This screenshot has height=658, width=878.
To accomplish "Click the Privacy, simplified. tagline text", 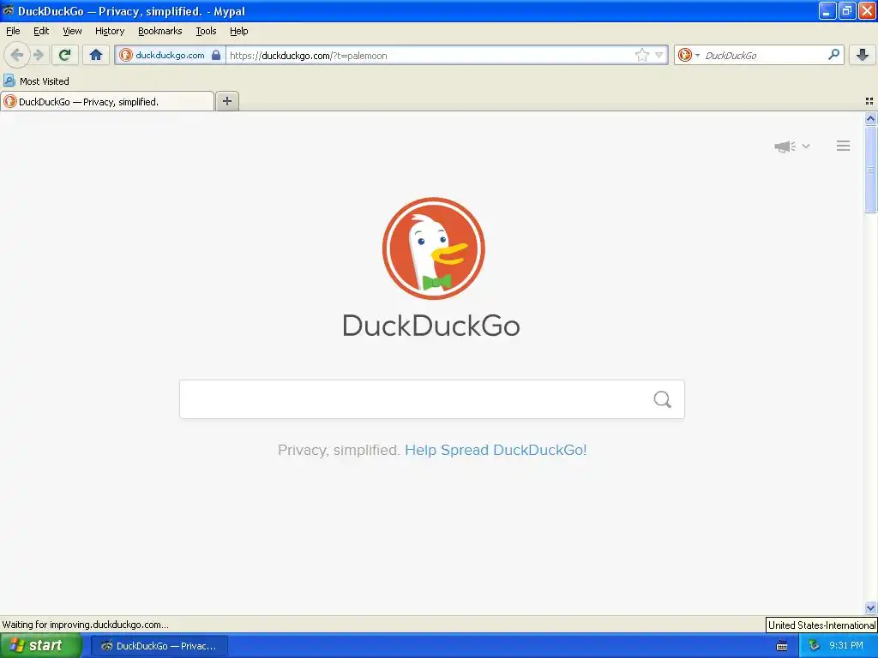I will [x=339, y=450].
